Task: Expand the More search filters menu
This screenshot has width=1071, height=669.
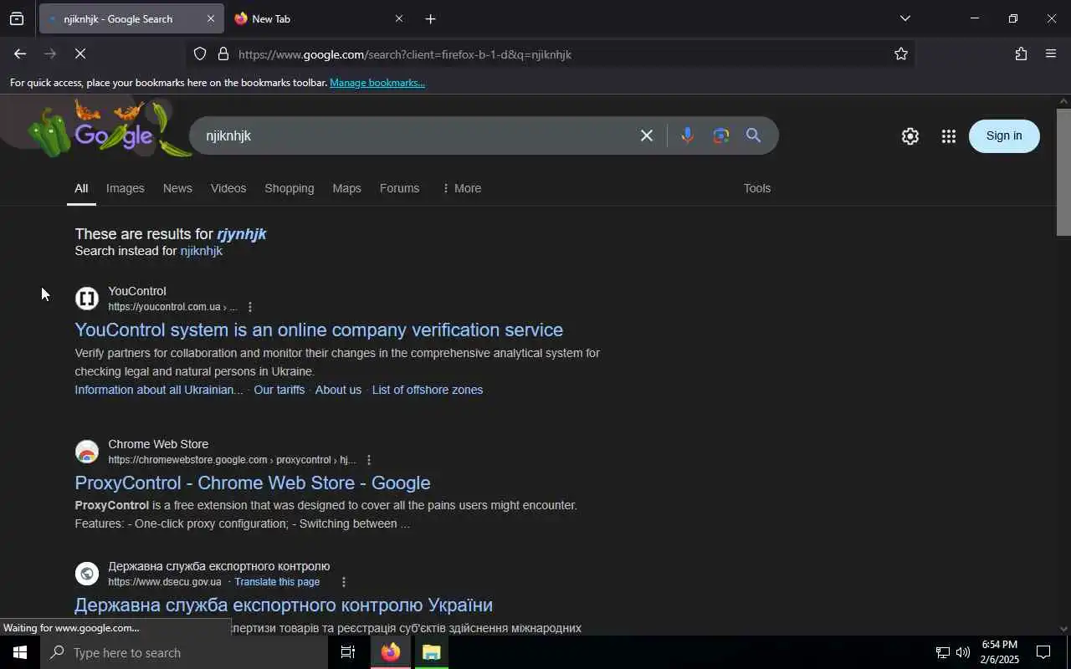Action: (461, 188)
